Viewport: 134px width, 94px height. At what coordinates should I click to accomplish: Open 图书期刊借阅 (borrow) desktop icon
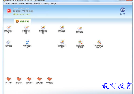click(8, 30)
